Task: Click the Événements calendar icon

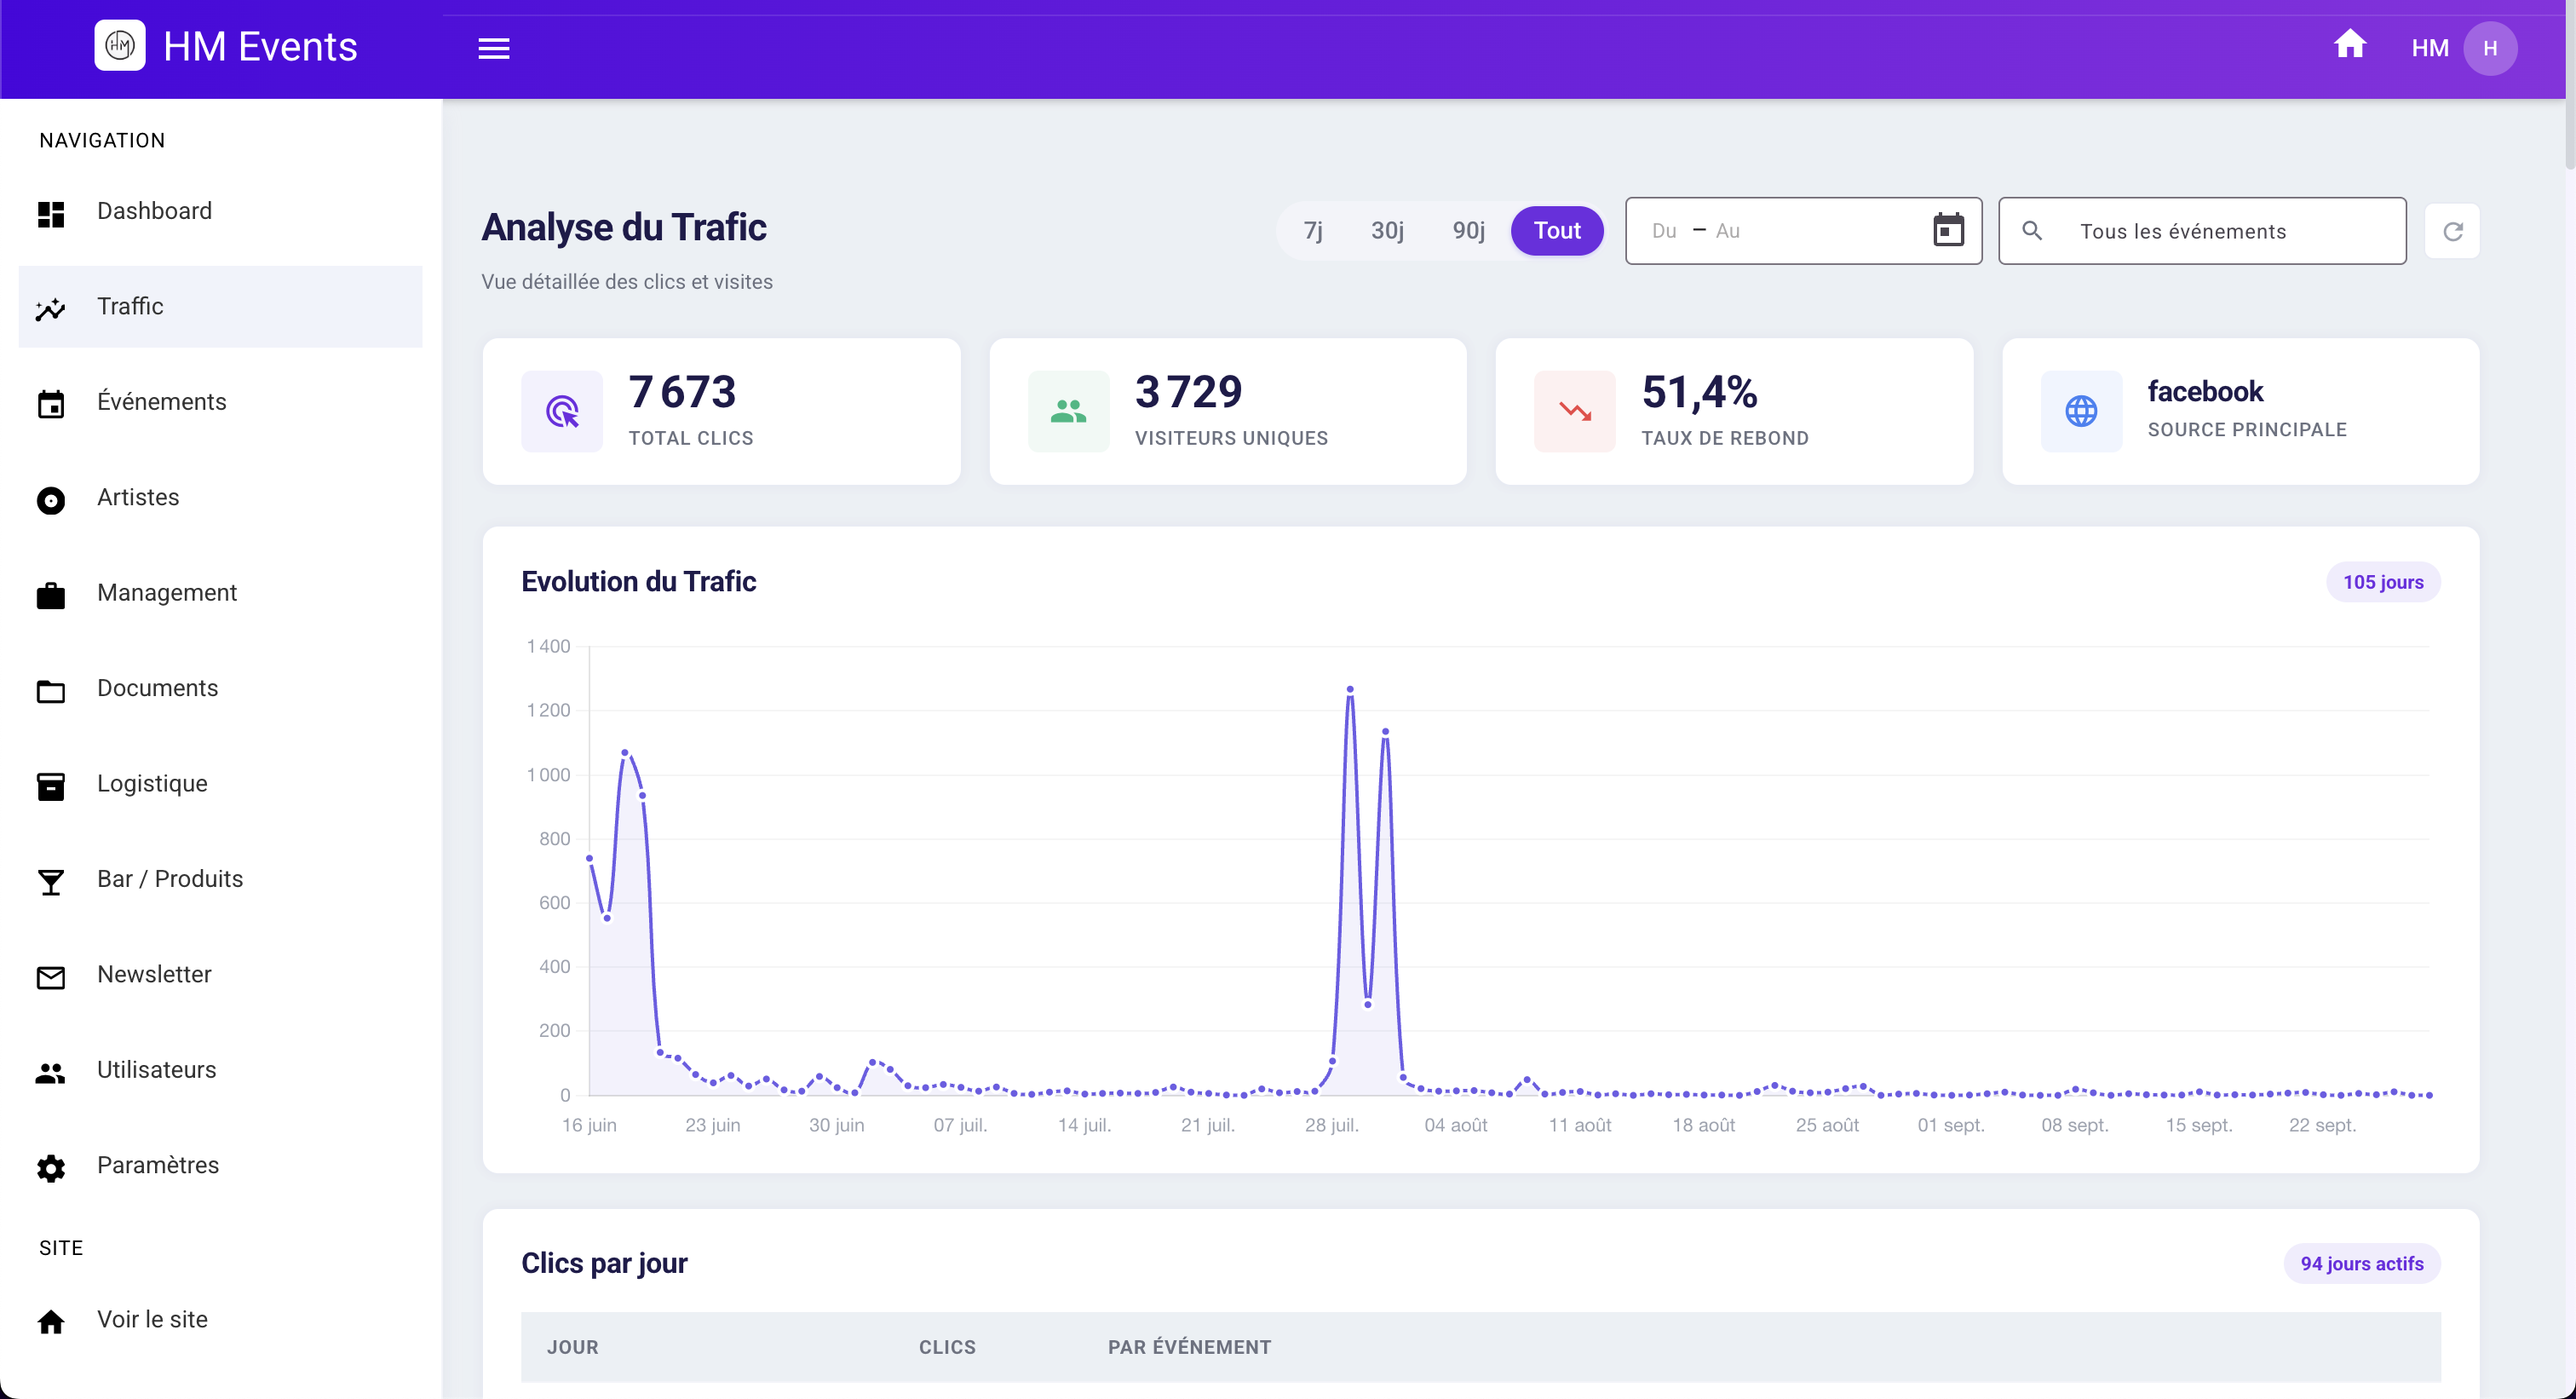Action: coord(51,404)
